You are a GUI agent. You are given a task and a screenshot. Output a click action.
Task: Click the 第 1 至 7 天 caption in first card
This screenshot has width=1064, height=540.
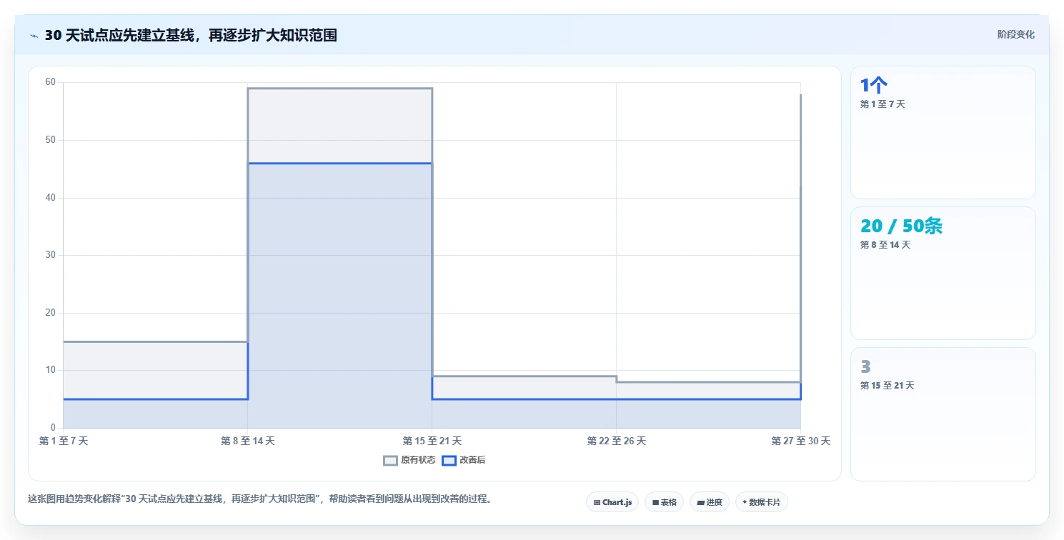click(x=882, y=104)
